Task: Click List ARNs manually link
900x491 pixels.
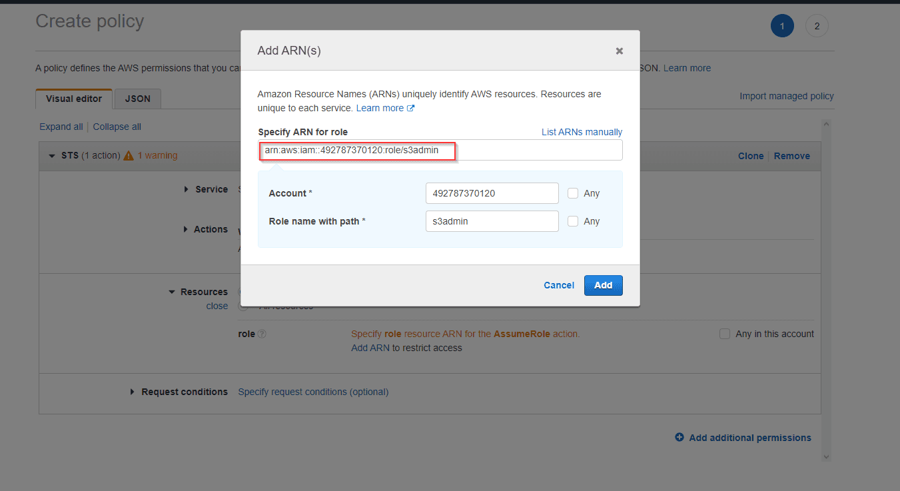Action: (x=582, y=132)
